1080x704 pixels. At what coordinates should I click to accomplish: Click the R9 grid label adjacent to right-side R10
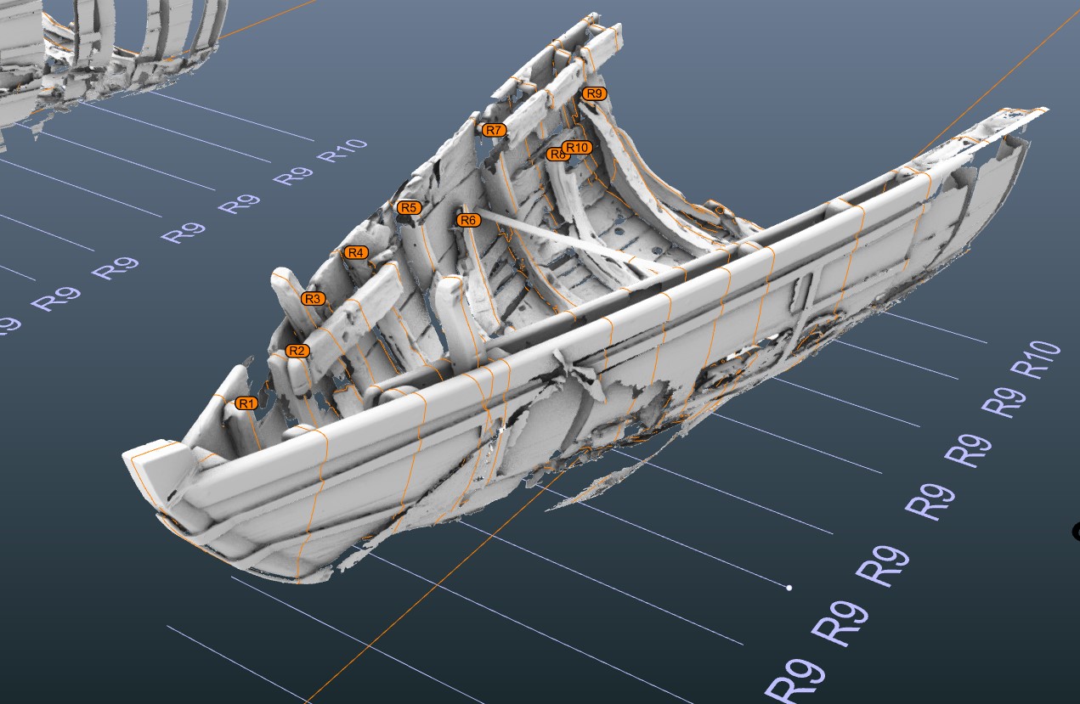click(x=1003, y=397)
